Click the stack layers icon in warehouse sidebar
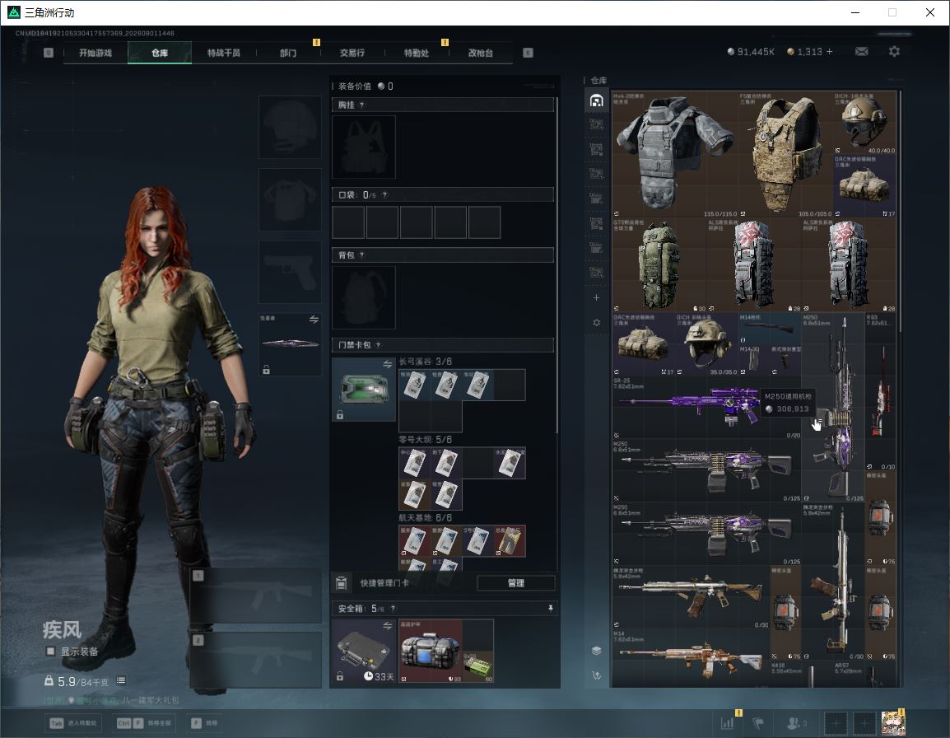Screen dimensions: 950x738 [596, 651]
